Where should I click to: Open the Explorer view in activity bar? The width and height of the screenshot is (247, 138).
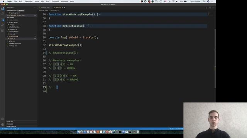click(3, 8)
